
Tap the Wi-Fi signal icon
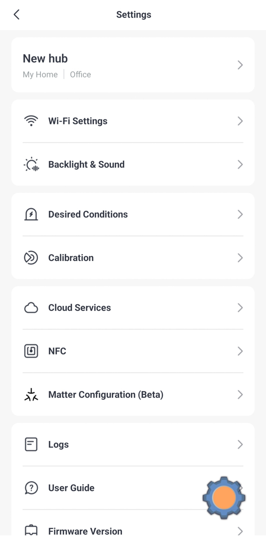point(31,121)
